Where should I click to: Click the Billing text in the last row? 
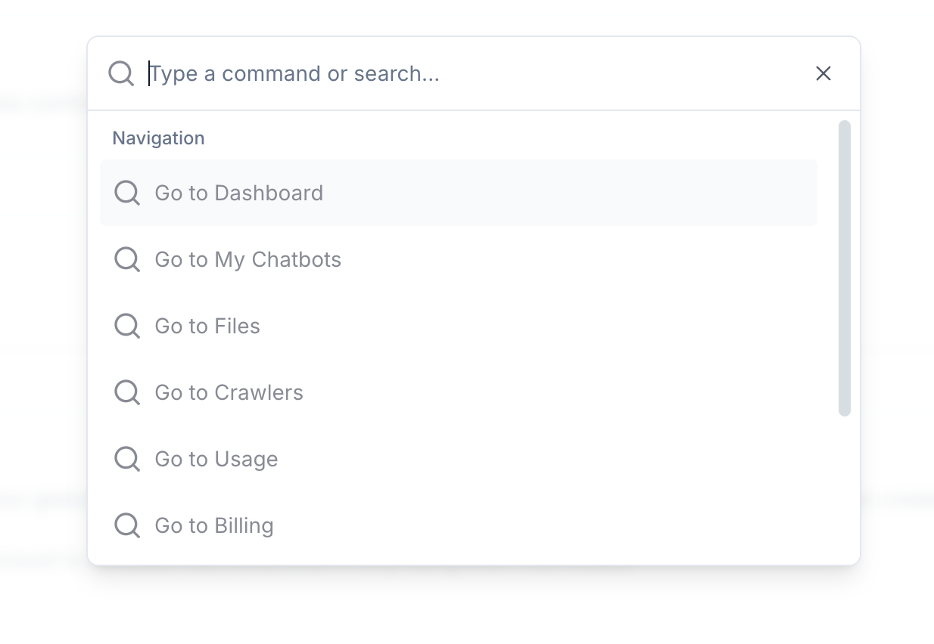(x=244, y=525)
